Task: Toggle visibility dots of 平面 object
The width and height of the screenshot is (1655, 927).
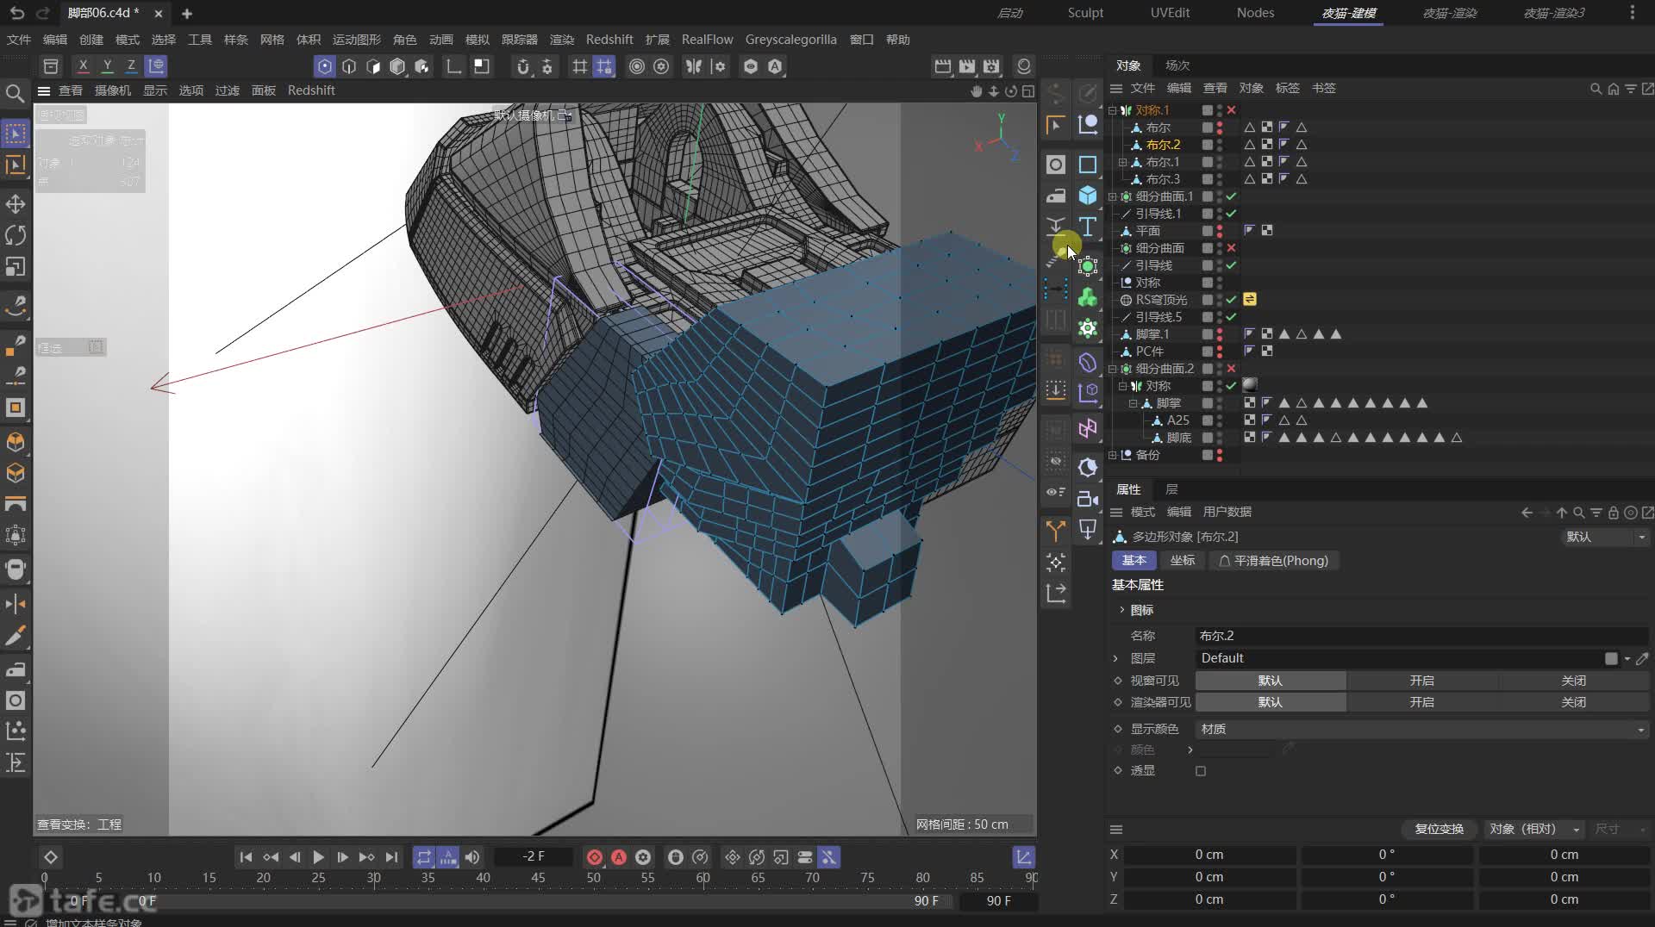Action: [x=1220, y=231]
